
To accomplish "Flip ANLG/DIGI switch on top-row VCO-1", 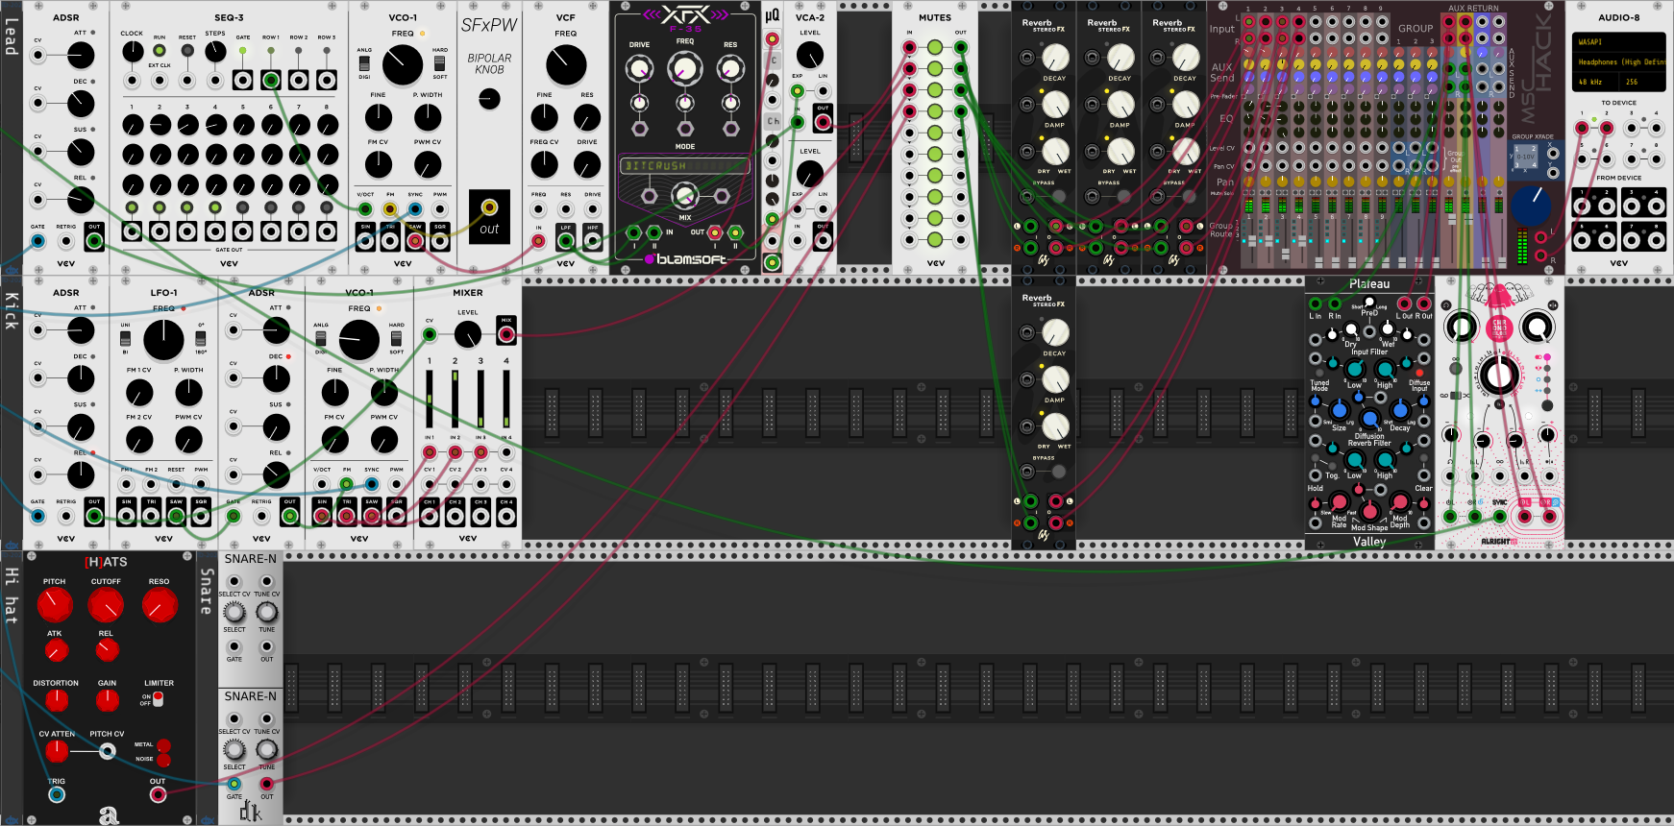I will pos(364,63).
